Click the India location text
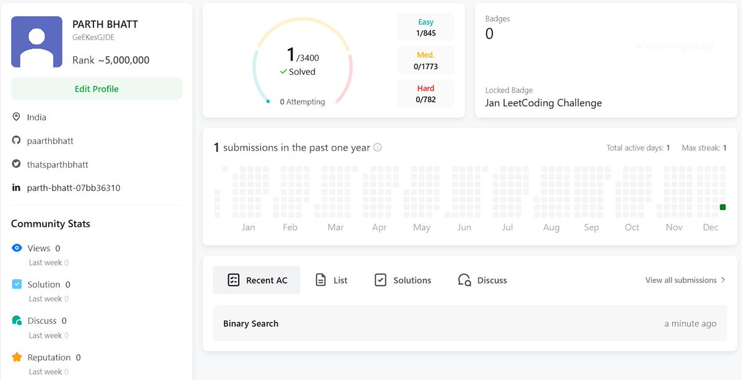This screenshot has height=380, width=742. [x=36, y=117]
